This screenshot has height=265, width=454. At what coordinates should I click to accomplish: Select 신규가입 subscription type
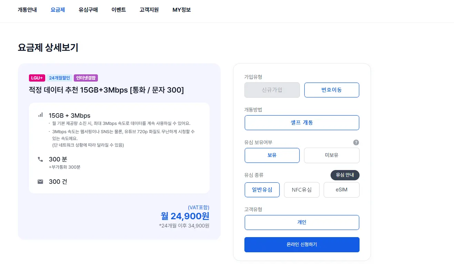click(272, 90)
